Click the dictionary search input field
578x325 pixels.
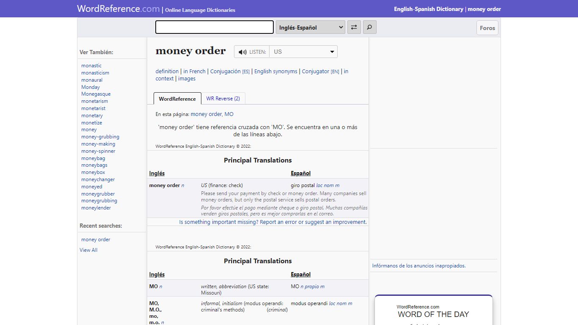coord(215,27)
